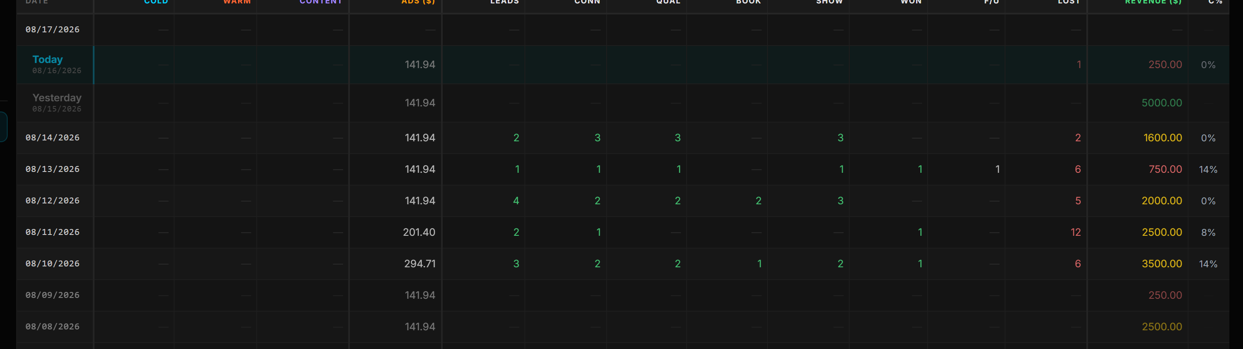Click revenue 1600.00 on 08/14
1243x349 pixels.
1163,137
